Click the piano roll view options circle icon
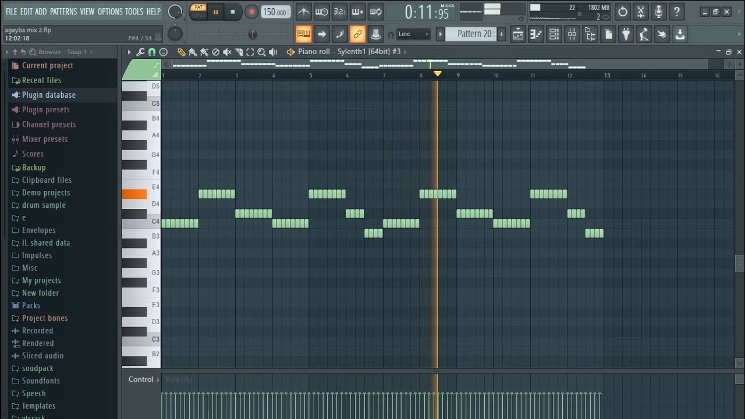This screenshot has width=745, height=419. pyautogui.click(x=164, y=52)
